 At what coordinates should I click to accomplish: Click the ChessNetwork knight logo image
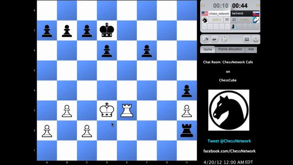click(x=229, y=110)
